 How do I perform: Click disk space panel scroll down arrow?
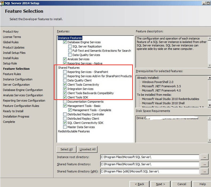(x=209, y=140)
